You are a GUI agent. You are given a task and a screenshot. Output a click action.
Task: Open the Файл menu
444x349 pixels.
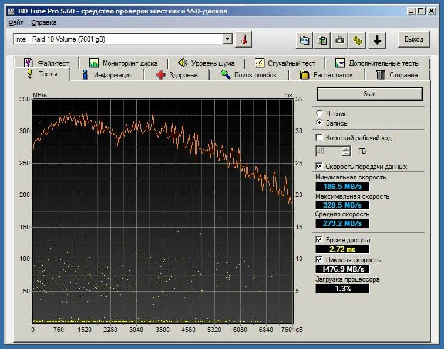click(x=16, y=22)
